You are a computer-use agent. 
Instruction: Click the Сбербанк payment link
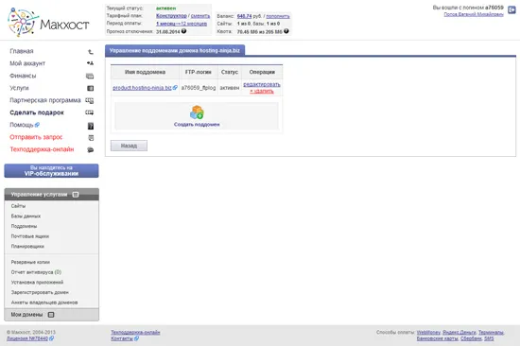pos(471,338)
